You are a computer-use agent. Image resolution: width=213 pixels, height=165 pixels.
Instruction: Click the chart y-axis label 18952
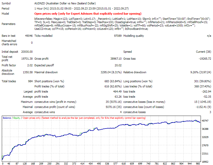[205, 162]
